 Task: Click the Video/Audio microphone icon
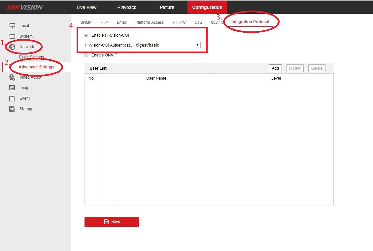coord(12,77)
